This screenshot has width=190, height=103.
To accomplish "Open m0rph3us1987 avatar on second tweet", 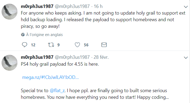I will click(10, 63).
